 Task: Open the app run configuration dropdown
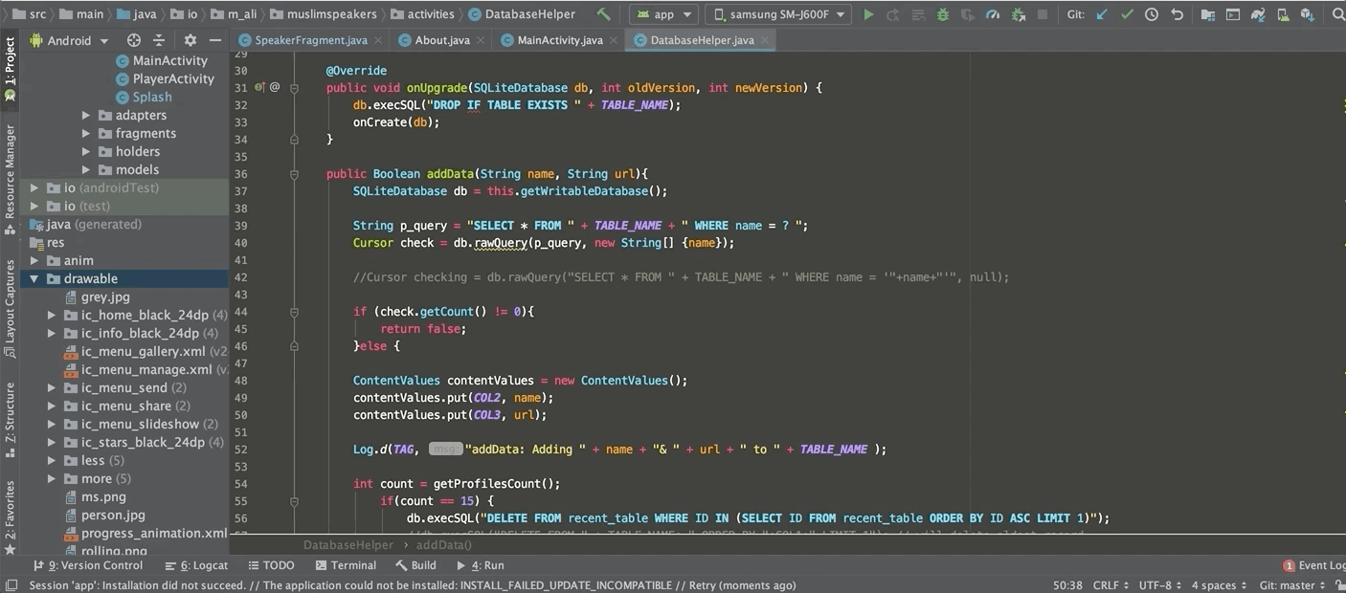(663, 14)
